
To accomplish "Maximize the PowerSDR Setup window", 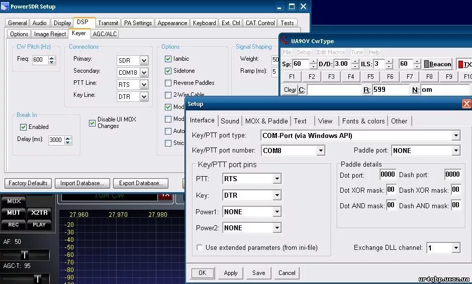I will [292, 7].
